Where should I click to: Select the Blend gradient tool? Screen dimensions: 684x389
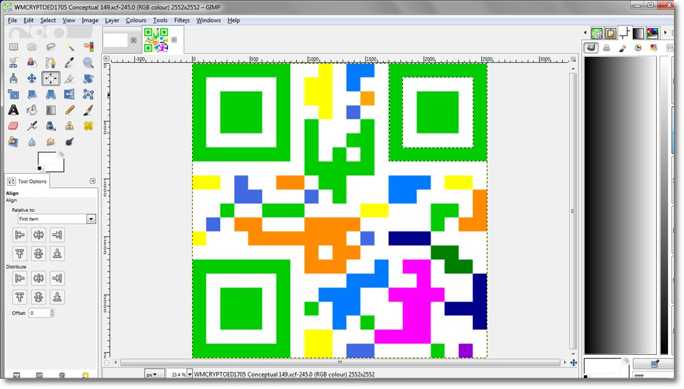coord(51,110)
